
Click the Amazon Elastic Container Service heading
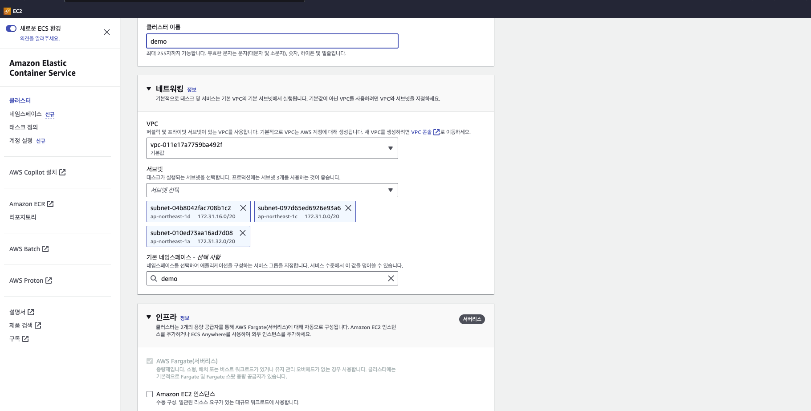click(x=42, y=68)
